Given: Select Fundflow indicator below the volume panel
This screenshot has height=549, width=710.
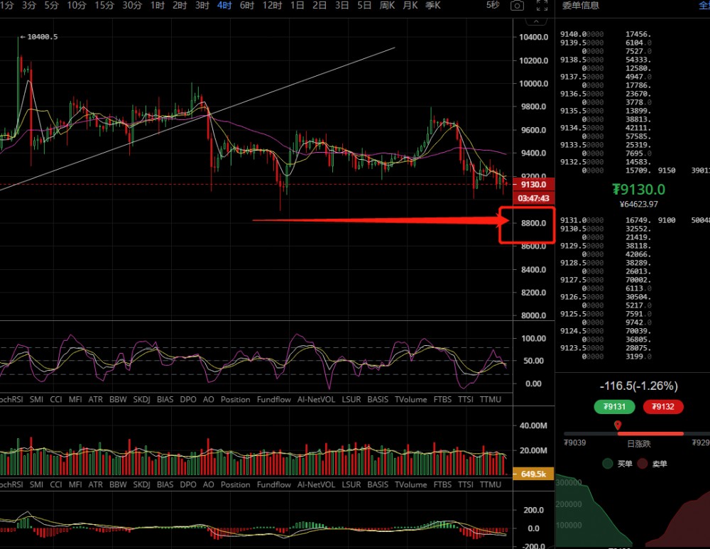Looking at the screenshot, I should click(x=274, y=485).
